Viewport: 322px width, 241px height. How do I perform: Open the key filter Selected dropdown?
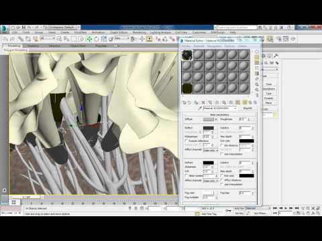[x=258, y=208]
